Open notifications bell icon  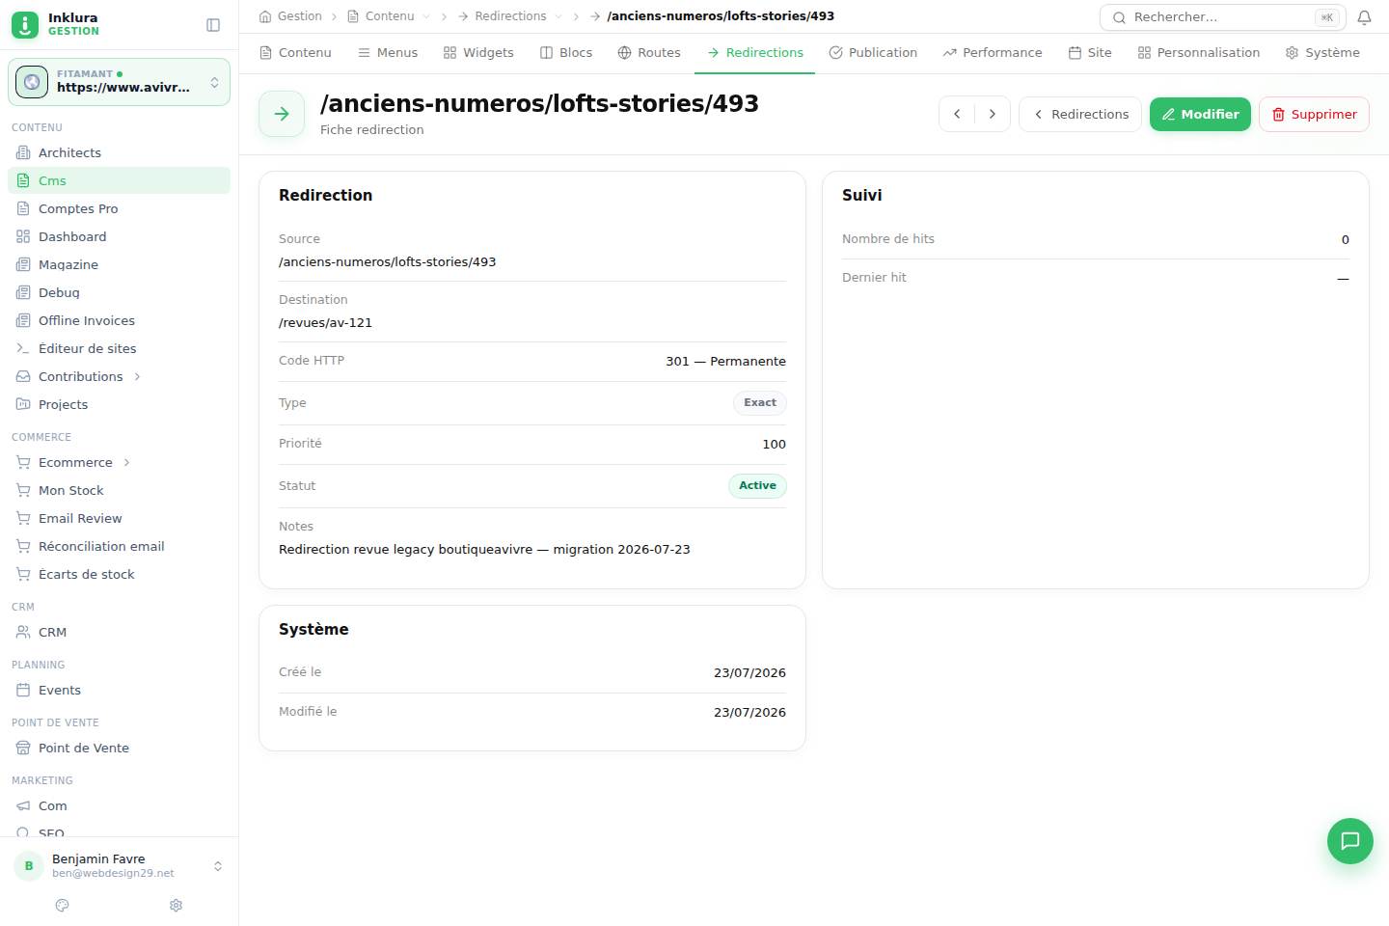[1364, 17]
